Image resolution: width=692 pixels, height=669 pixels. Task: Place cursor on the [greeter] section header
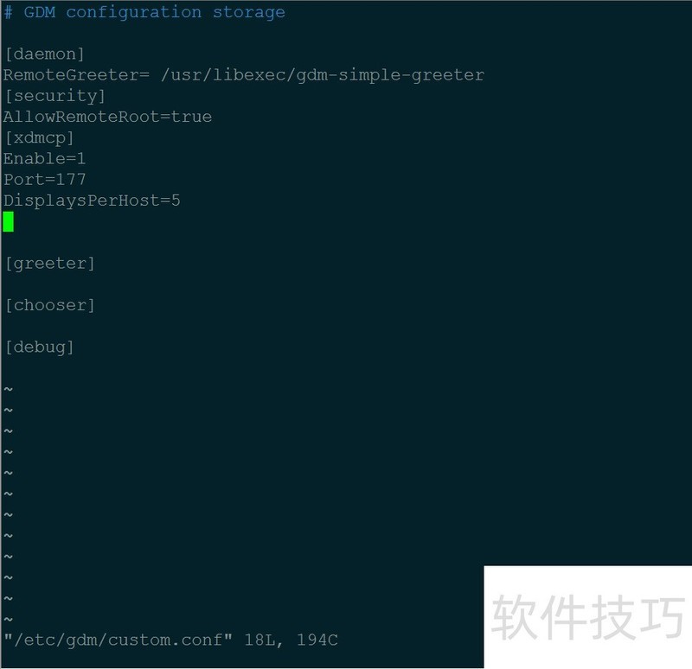pyautogui.click(x=49, y=264)
